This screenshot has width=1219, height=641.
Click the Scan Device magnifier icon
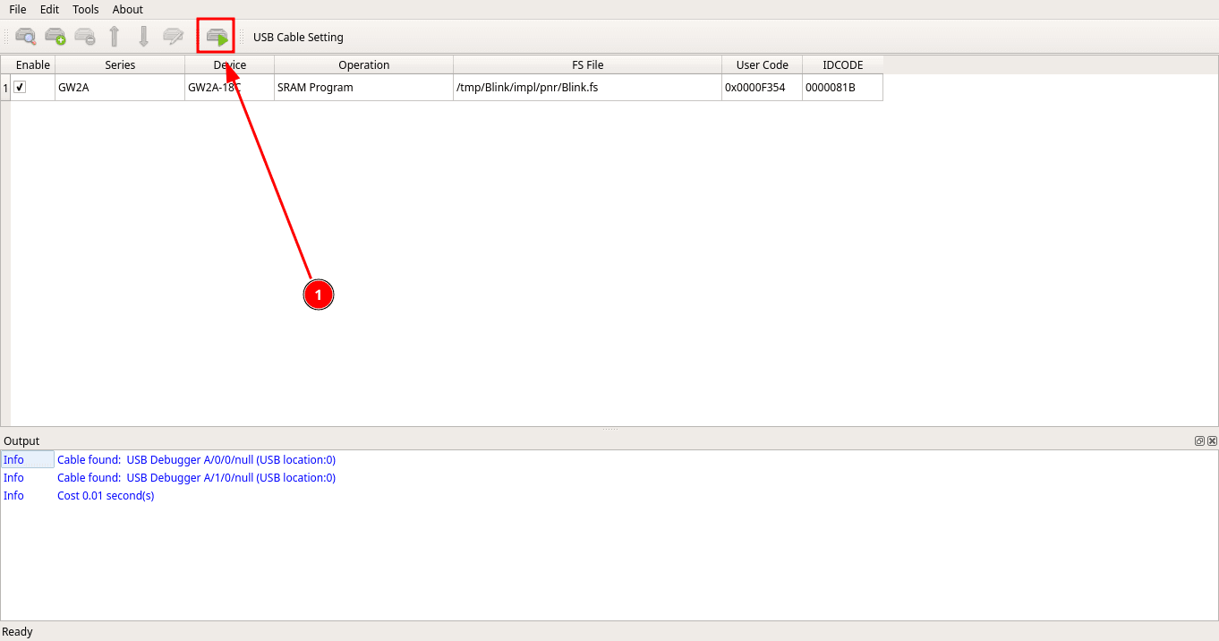pos(26,37)
